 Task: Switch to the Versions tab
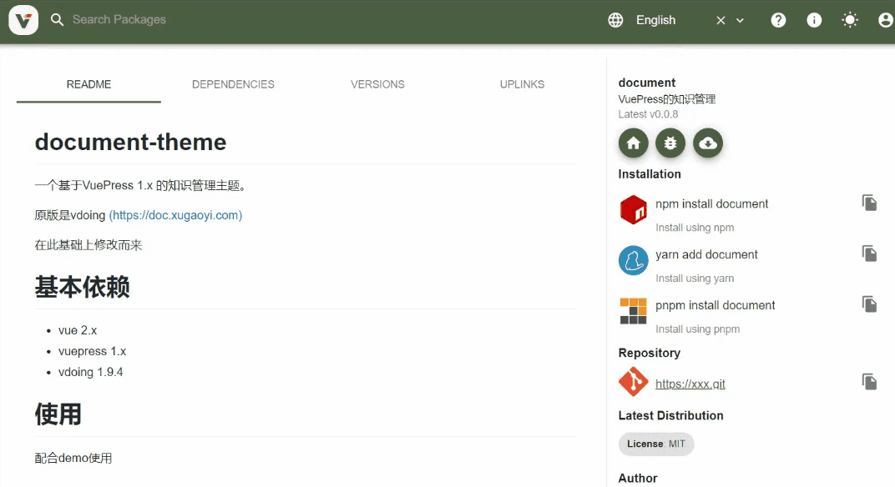[377, 84]
